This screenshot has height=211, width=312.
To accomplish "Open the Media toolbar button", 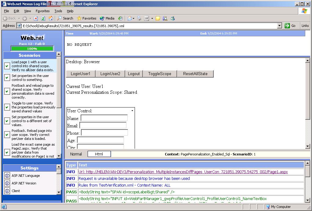I will (107, 18).
